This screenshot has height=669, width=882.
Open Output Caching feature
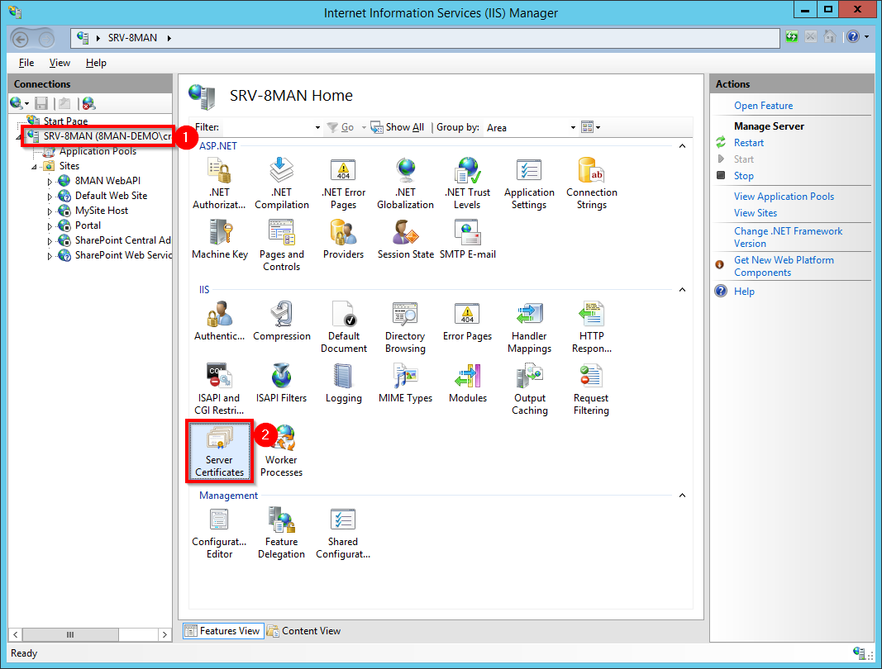[529, 388]
